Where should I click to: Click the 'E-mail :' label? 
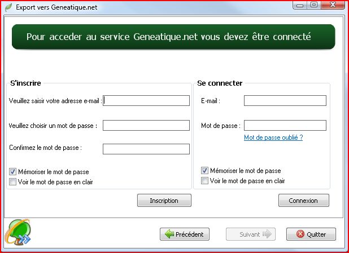click(211, 101)
